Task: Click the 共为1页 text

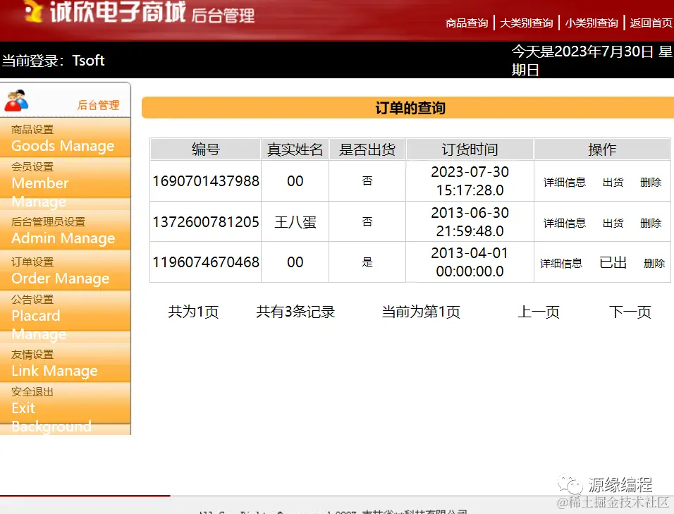Action: click(x=193, y=312)
